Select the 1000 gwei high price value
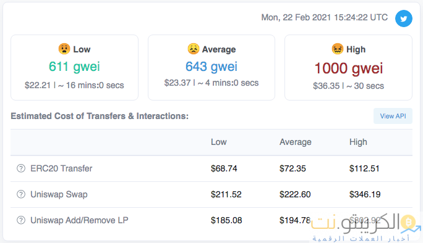This screenshot has height=243, width=423. point(349,68)
